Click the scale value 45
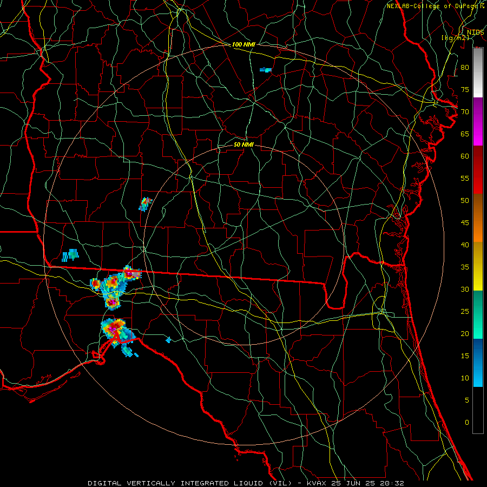 [x=465, y=223]
